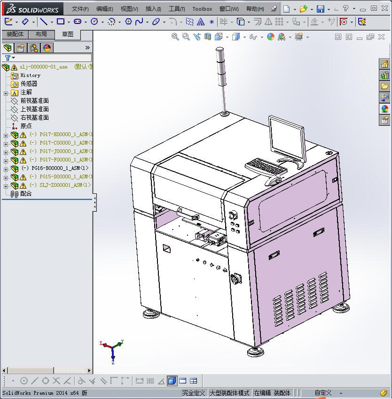Click the Smart Dimension tool icon
Screen dimensions: 392x399
click(25, 22)
